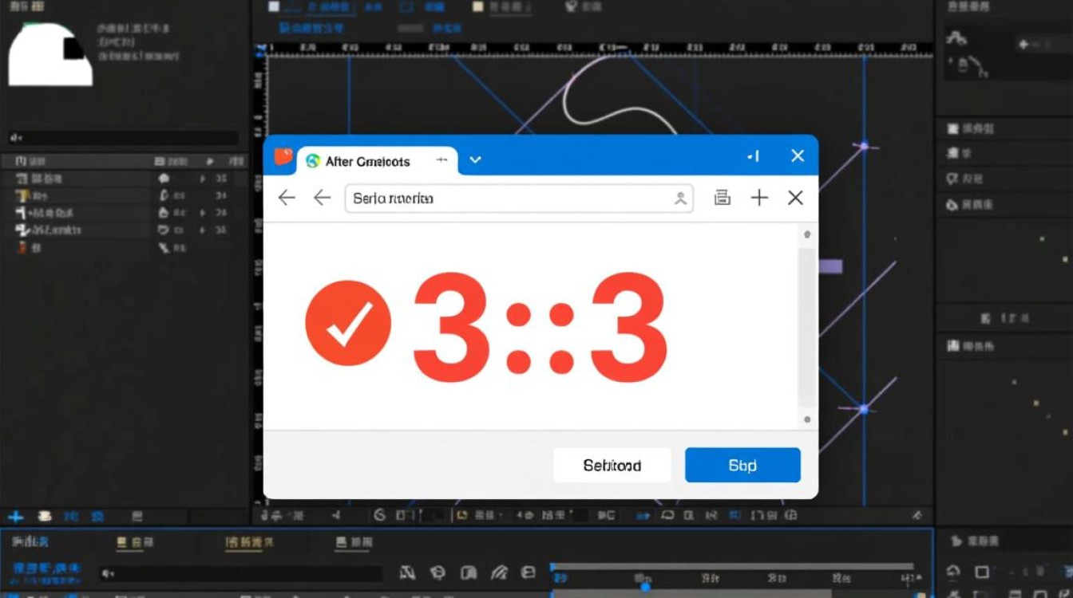Viewport: 1073px width, 598px height.
Task: Click the red checkmark circle
Action: pos(348,323)
